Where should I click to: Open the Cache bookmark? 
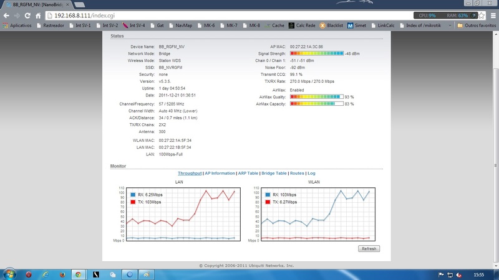pyautogui.click(x=274, y=26)
